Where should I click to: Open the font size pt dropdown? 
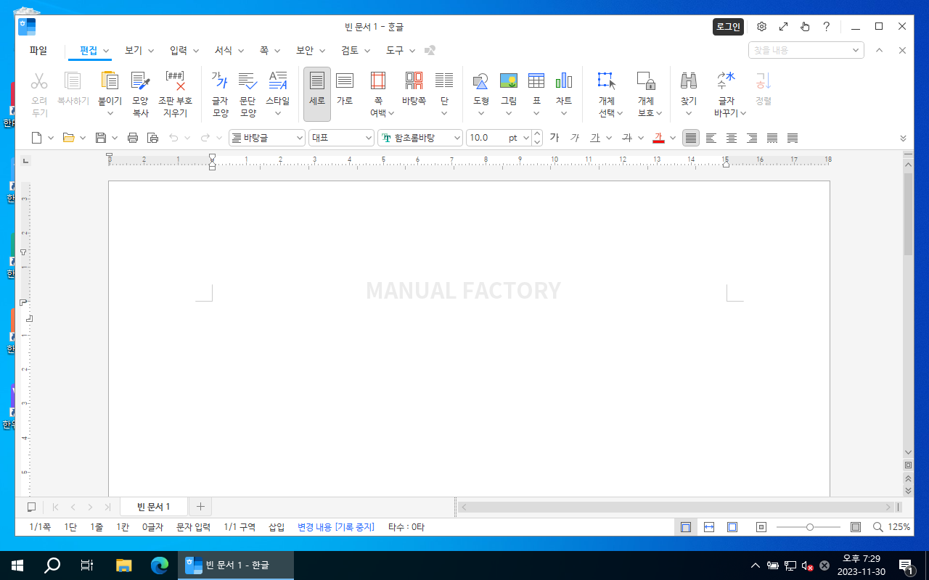coord(525,138)
